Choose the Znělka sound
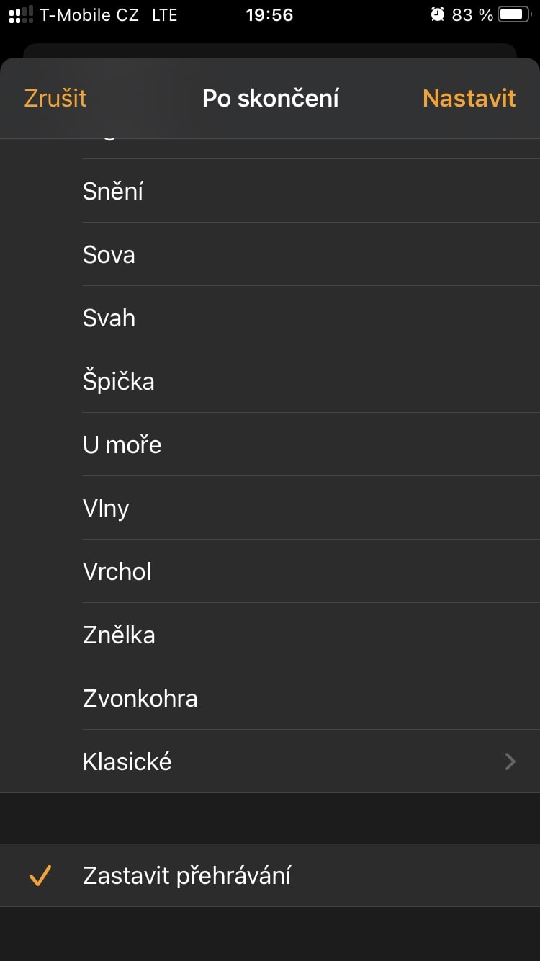The height and width of the screenshot is (961, 540). 270,635
